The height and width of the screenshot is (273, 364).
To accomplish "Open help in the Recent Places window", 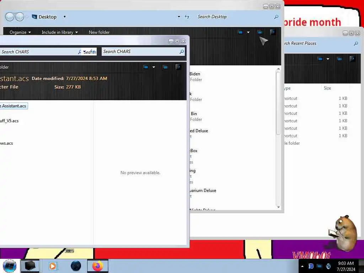I will tap(352, 59).
